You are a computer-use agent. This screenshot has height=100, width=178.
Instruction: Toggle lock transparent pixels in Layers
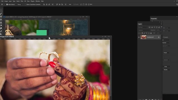click(x=142, y=33)
